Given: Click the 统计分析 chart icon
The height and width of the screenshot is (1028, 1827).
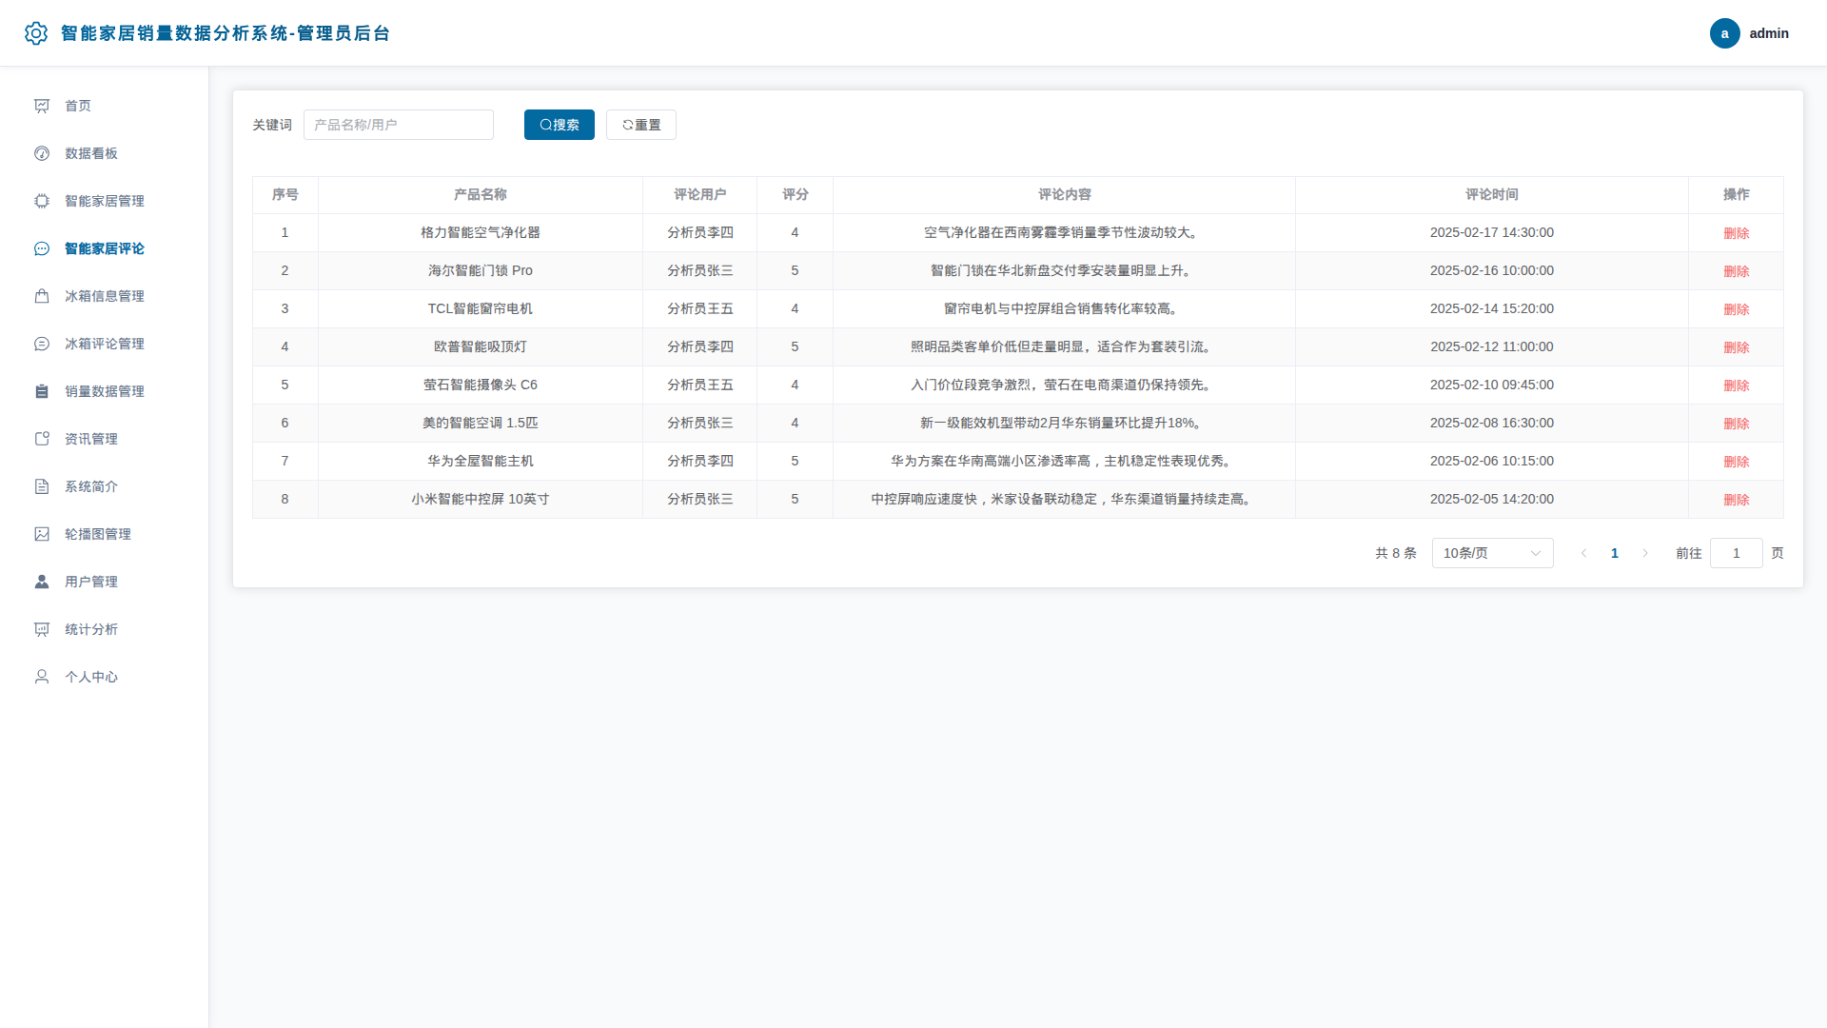Looking at the screenshot, I should pyautogui.click(x=42, y=629).
